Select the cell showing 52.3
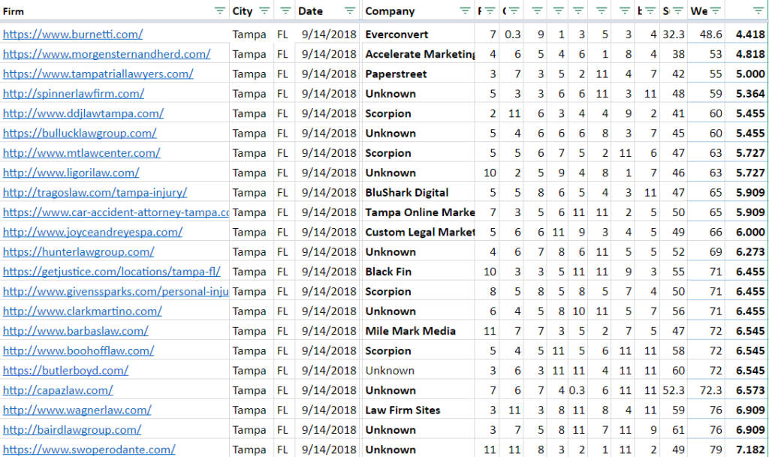This screenshot has width=769, height=457. pos(674,390)
